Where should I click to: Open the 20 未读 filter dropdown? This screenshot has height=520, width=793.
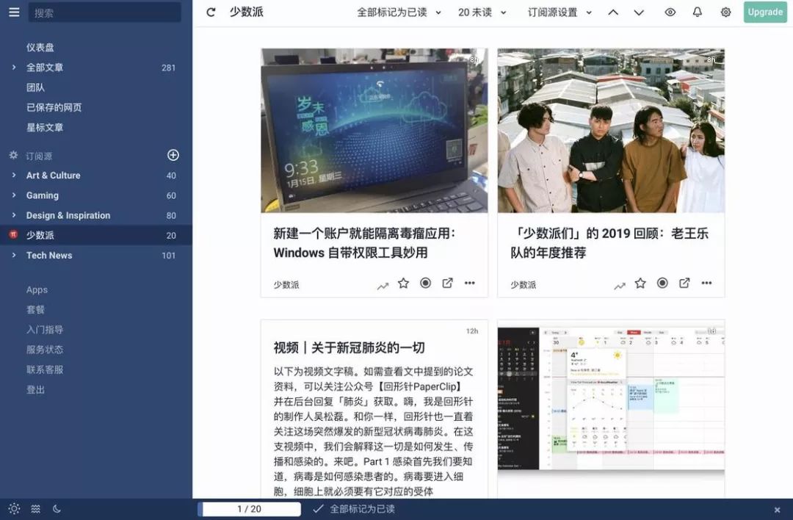tap(482, 12)
